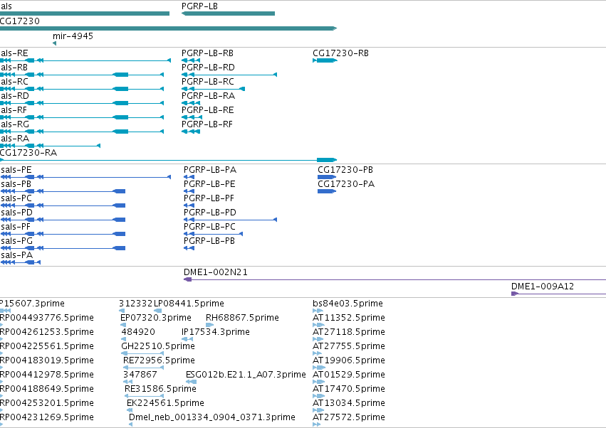Click the PGRP-LB-RB transcript label
The width and height of the screenshot is (606, 428).
tap(207, 53)
